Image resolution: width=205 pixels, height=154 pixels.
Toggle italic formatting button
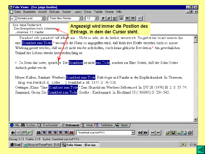click(109, 18)
